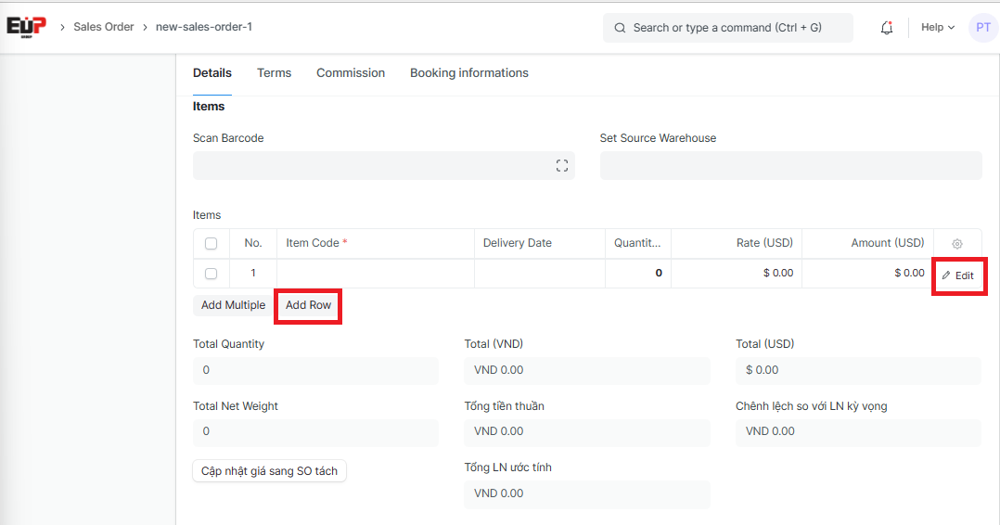Toggle the select-all checkbox in Items header
The height and width of the screenshot is (525, 1000).
click(212, 244)
